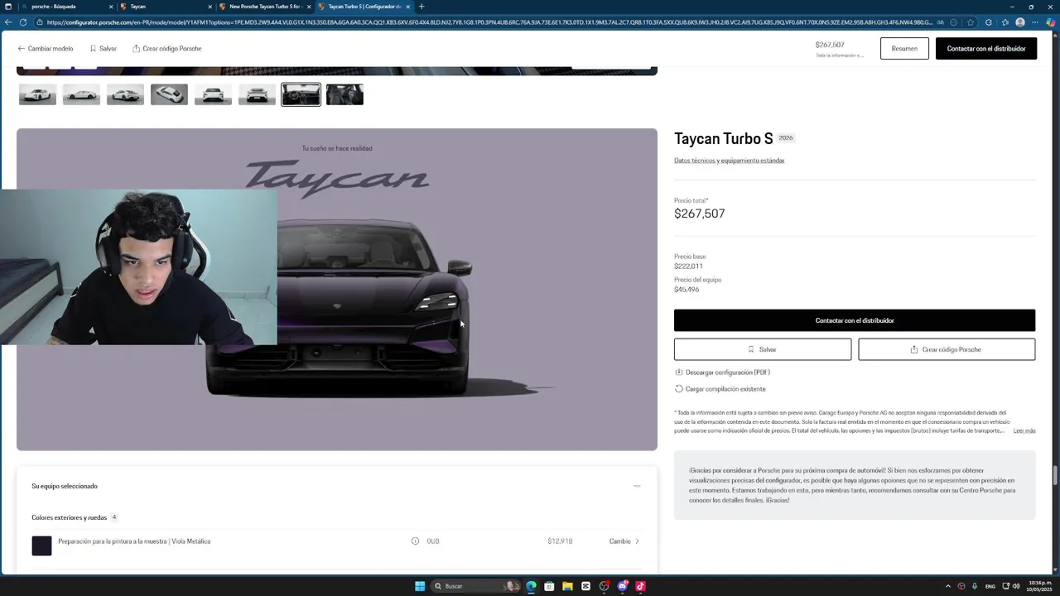
Task: Collapse the 'Su equipo seleccionado' section
Action: point(637,486)
